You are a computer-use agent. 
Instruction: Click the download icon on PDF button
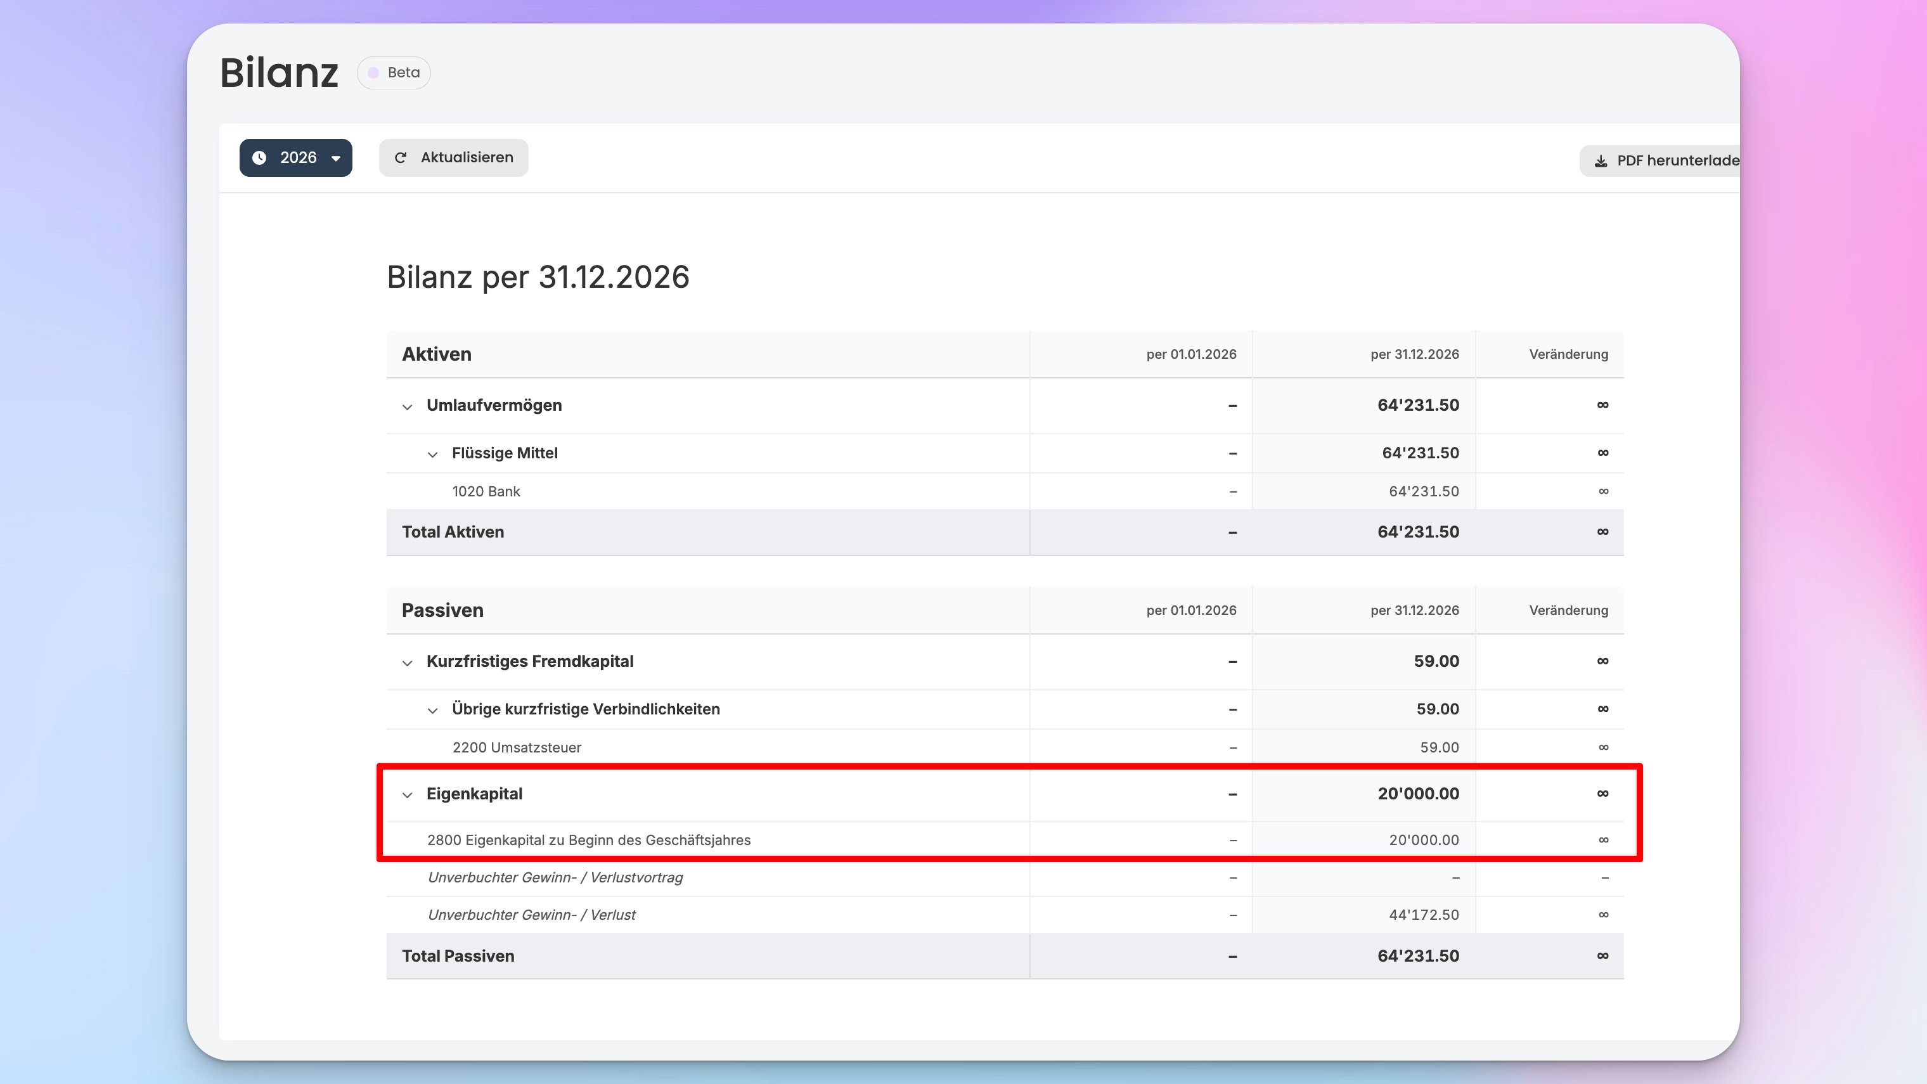pyautogui.click(x=1601, y=161)
